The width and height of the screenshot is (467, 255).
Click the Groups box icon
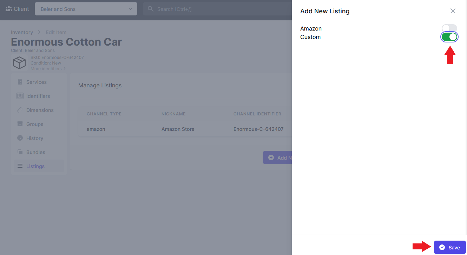(x=20, y=124)
